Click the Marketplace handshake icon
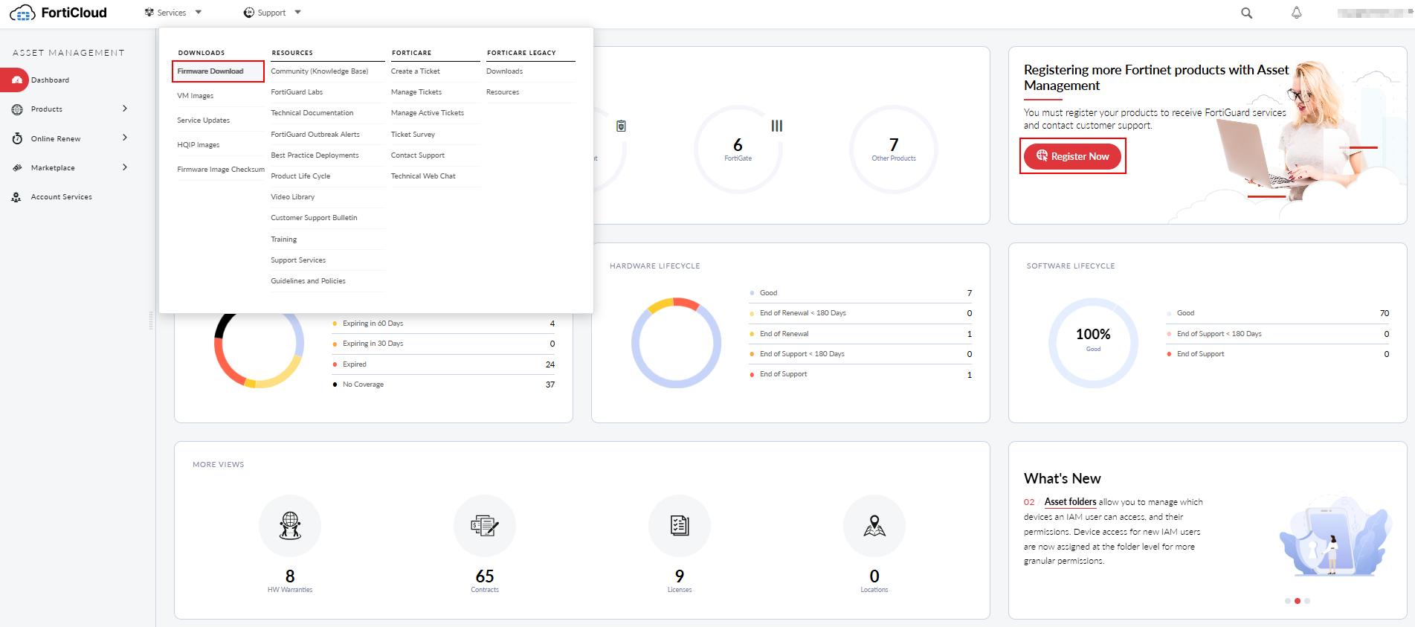Screen dimensions: 1415x627 point(17,167)
